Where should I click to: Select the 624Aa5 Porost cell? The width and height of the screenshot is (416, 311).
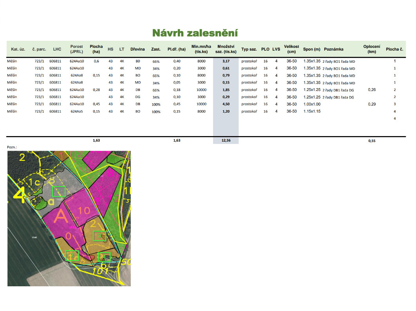[x=77, y=111]
